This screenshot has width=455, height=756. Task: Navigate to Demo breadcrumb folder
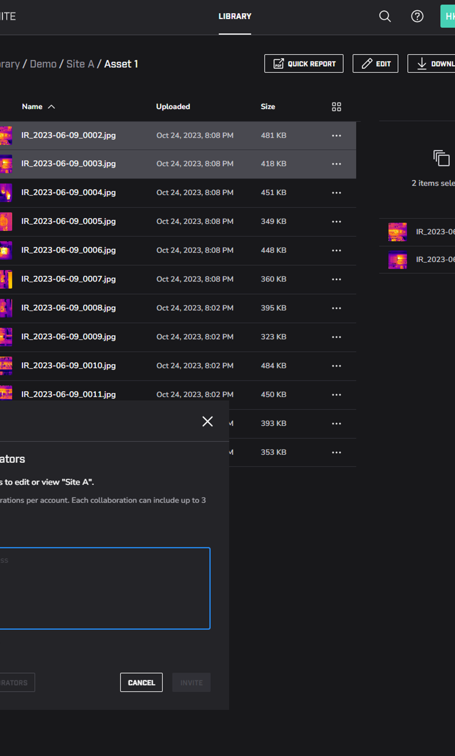pyautogui.click(x=43, y=64)
